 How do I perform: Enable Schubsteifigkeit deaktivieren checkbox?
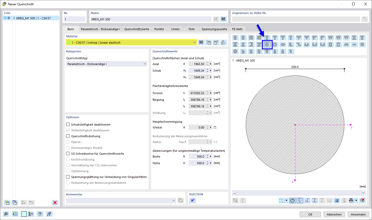coord(68,125)
